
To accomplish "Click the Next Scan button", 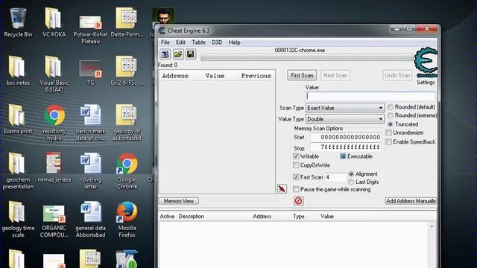I will click(335, 75).
